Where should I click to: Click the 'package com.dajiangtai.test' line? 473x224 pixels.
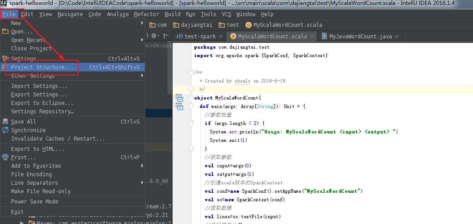click(x=232, y=47)
